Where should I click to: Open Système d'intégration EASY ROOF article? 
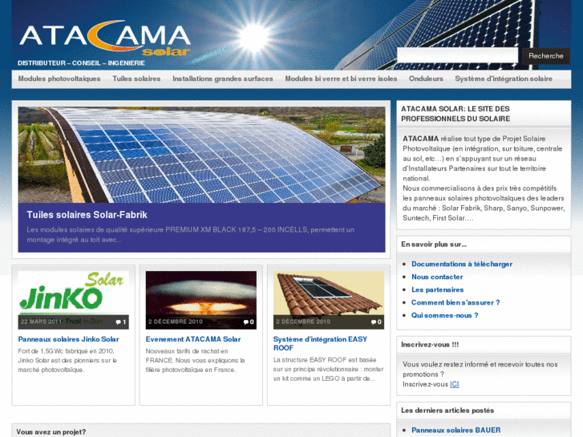tap(320, 343)
